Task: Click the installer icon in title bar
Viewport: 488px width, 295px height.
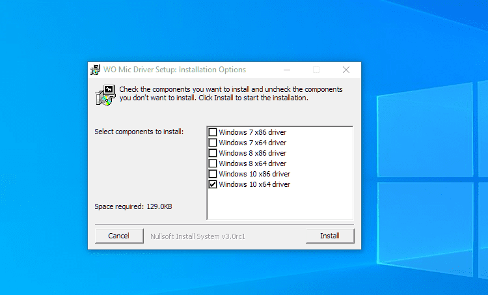Action: pyautogui.click(x=95, y=70)
